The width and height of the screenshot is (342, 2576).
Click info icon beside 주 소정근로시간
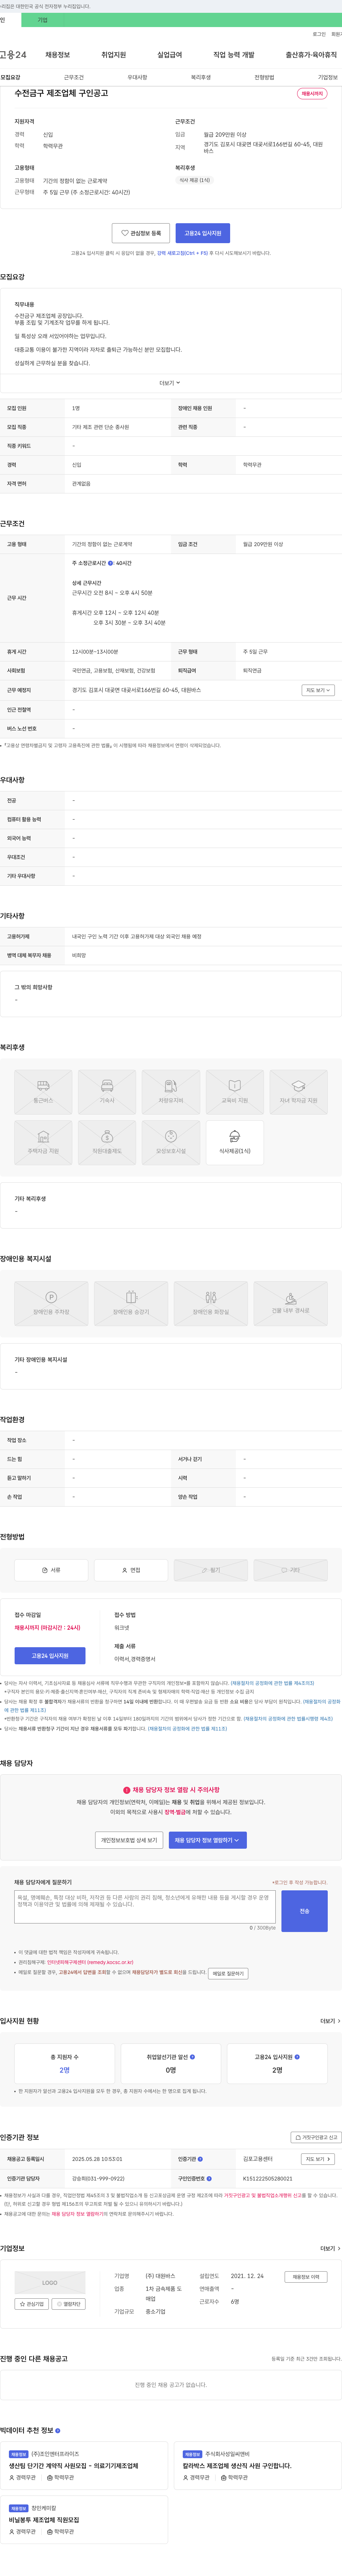(x=110, y=563)
